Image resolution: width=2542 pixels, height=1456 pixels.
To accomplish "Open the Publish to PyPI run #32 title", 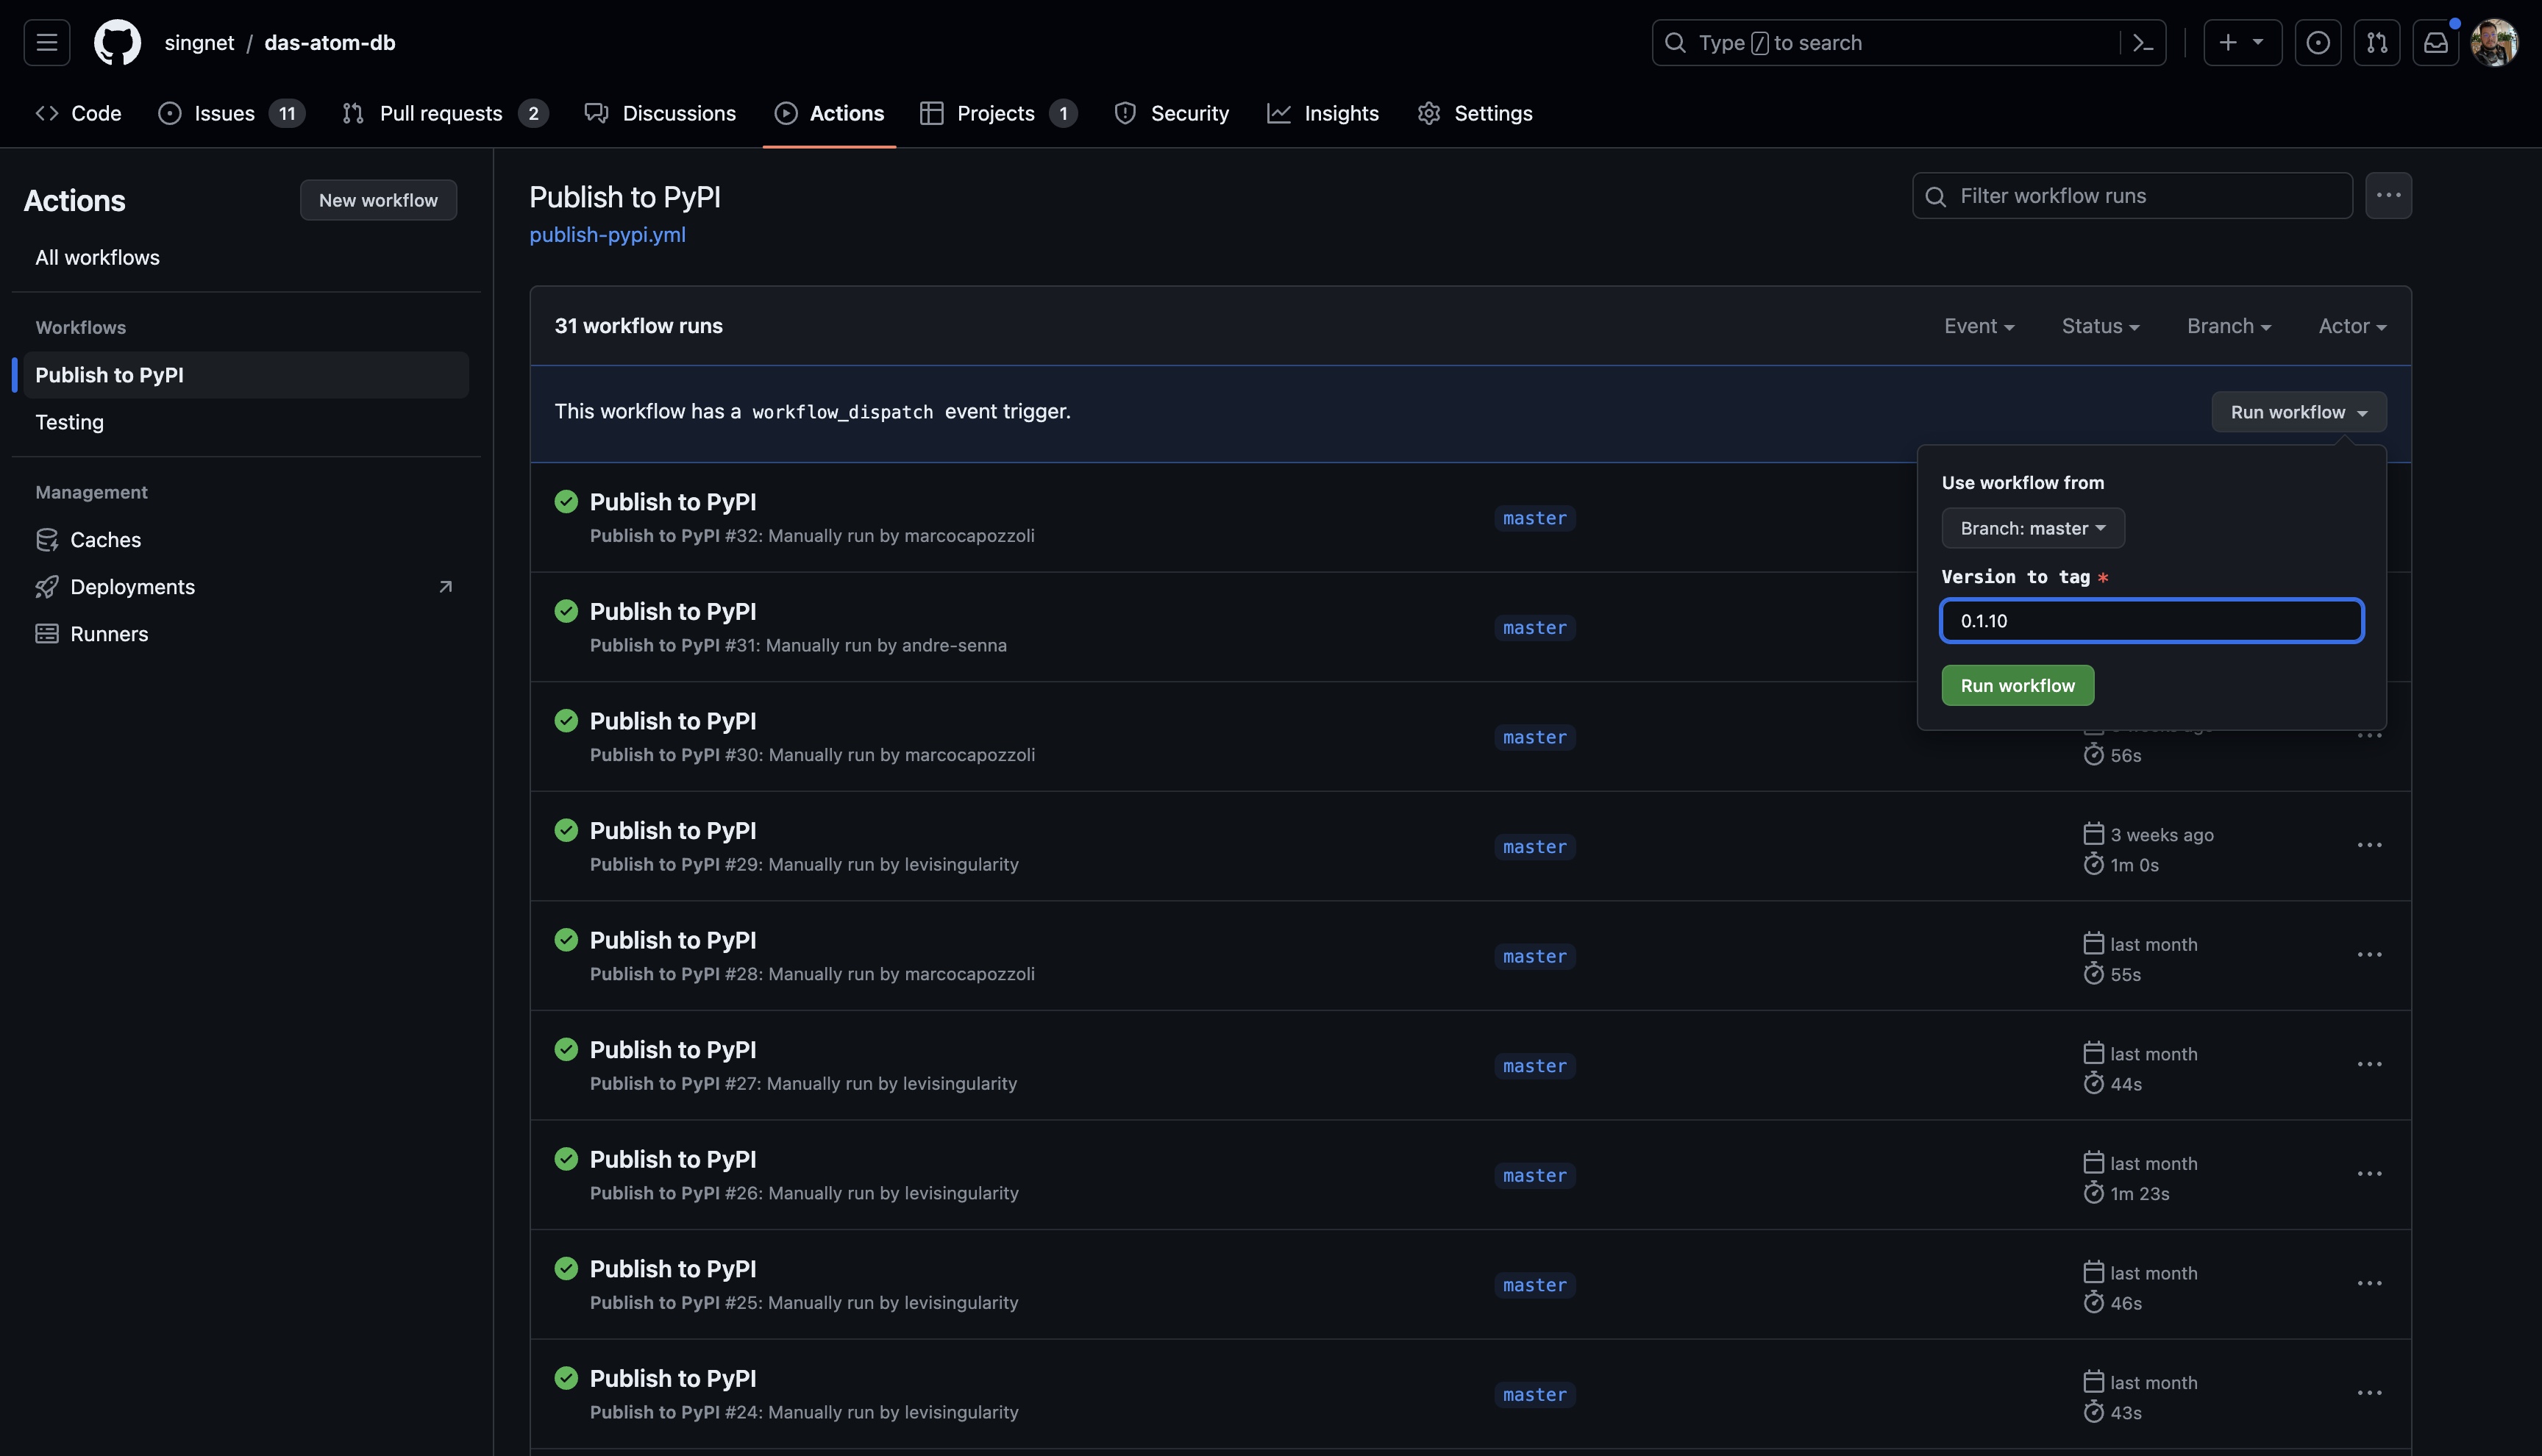I will 672,502.
